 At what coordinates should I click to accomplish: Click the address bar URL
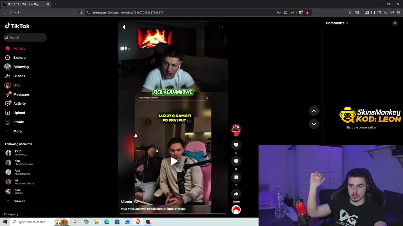coord(128,13)
